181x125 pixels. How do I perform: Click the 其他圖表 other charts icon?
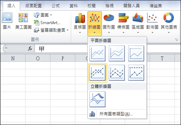pos(169,18)
